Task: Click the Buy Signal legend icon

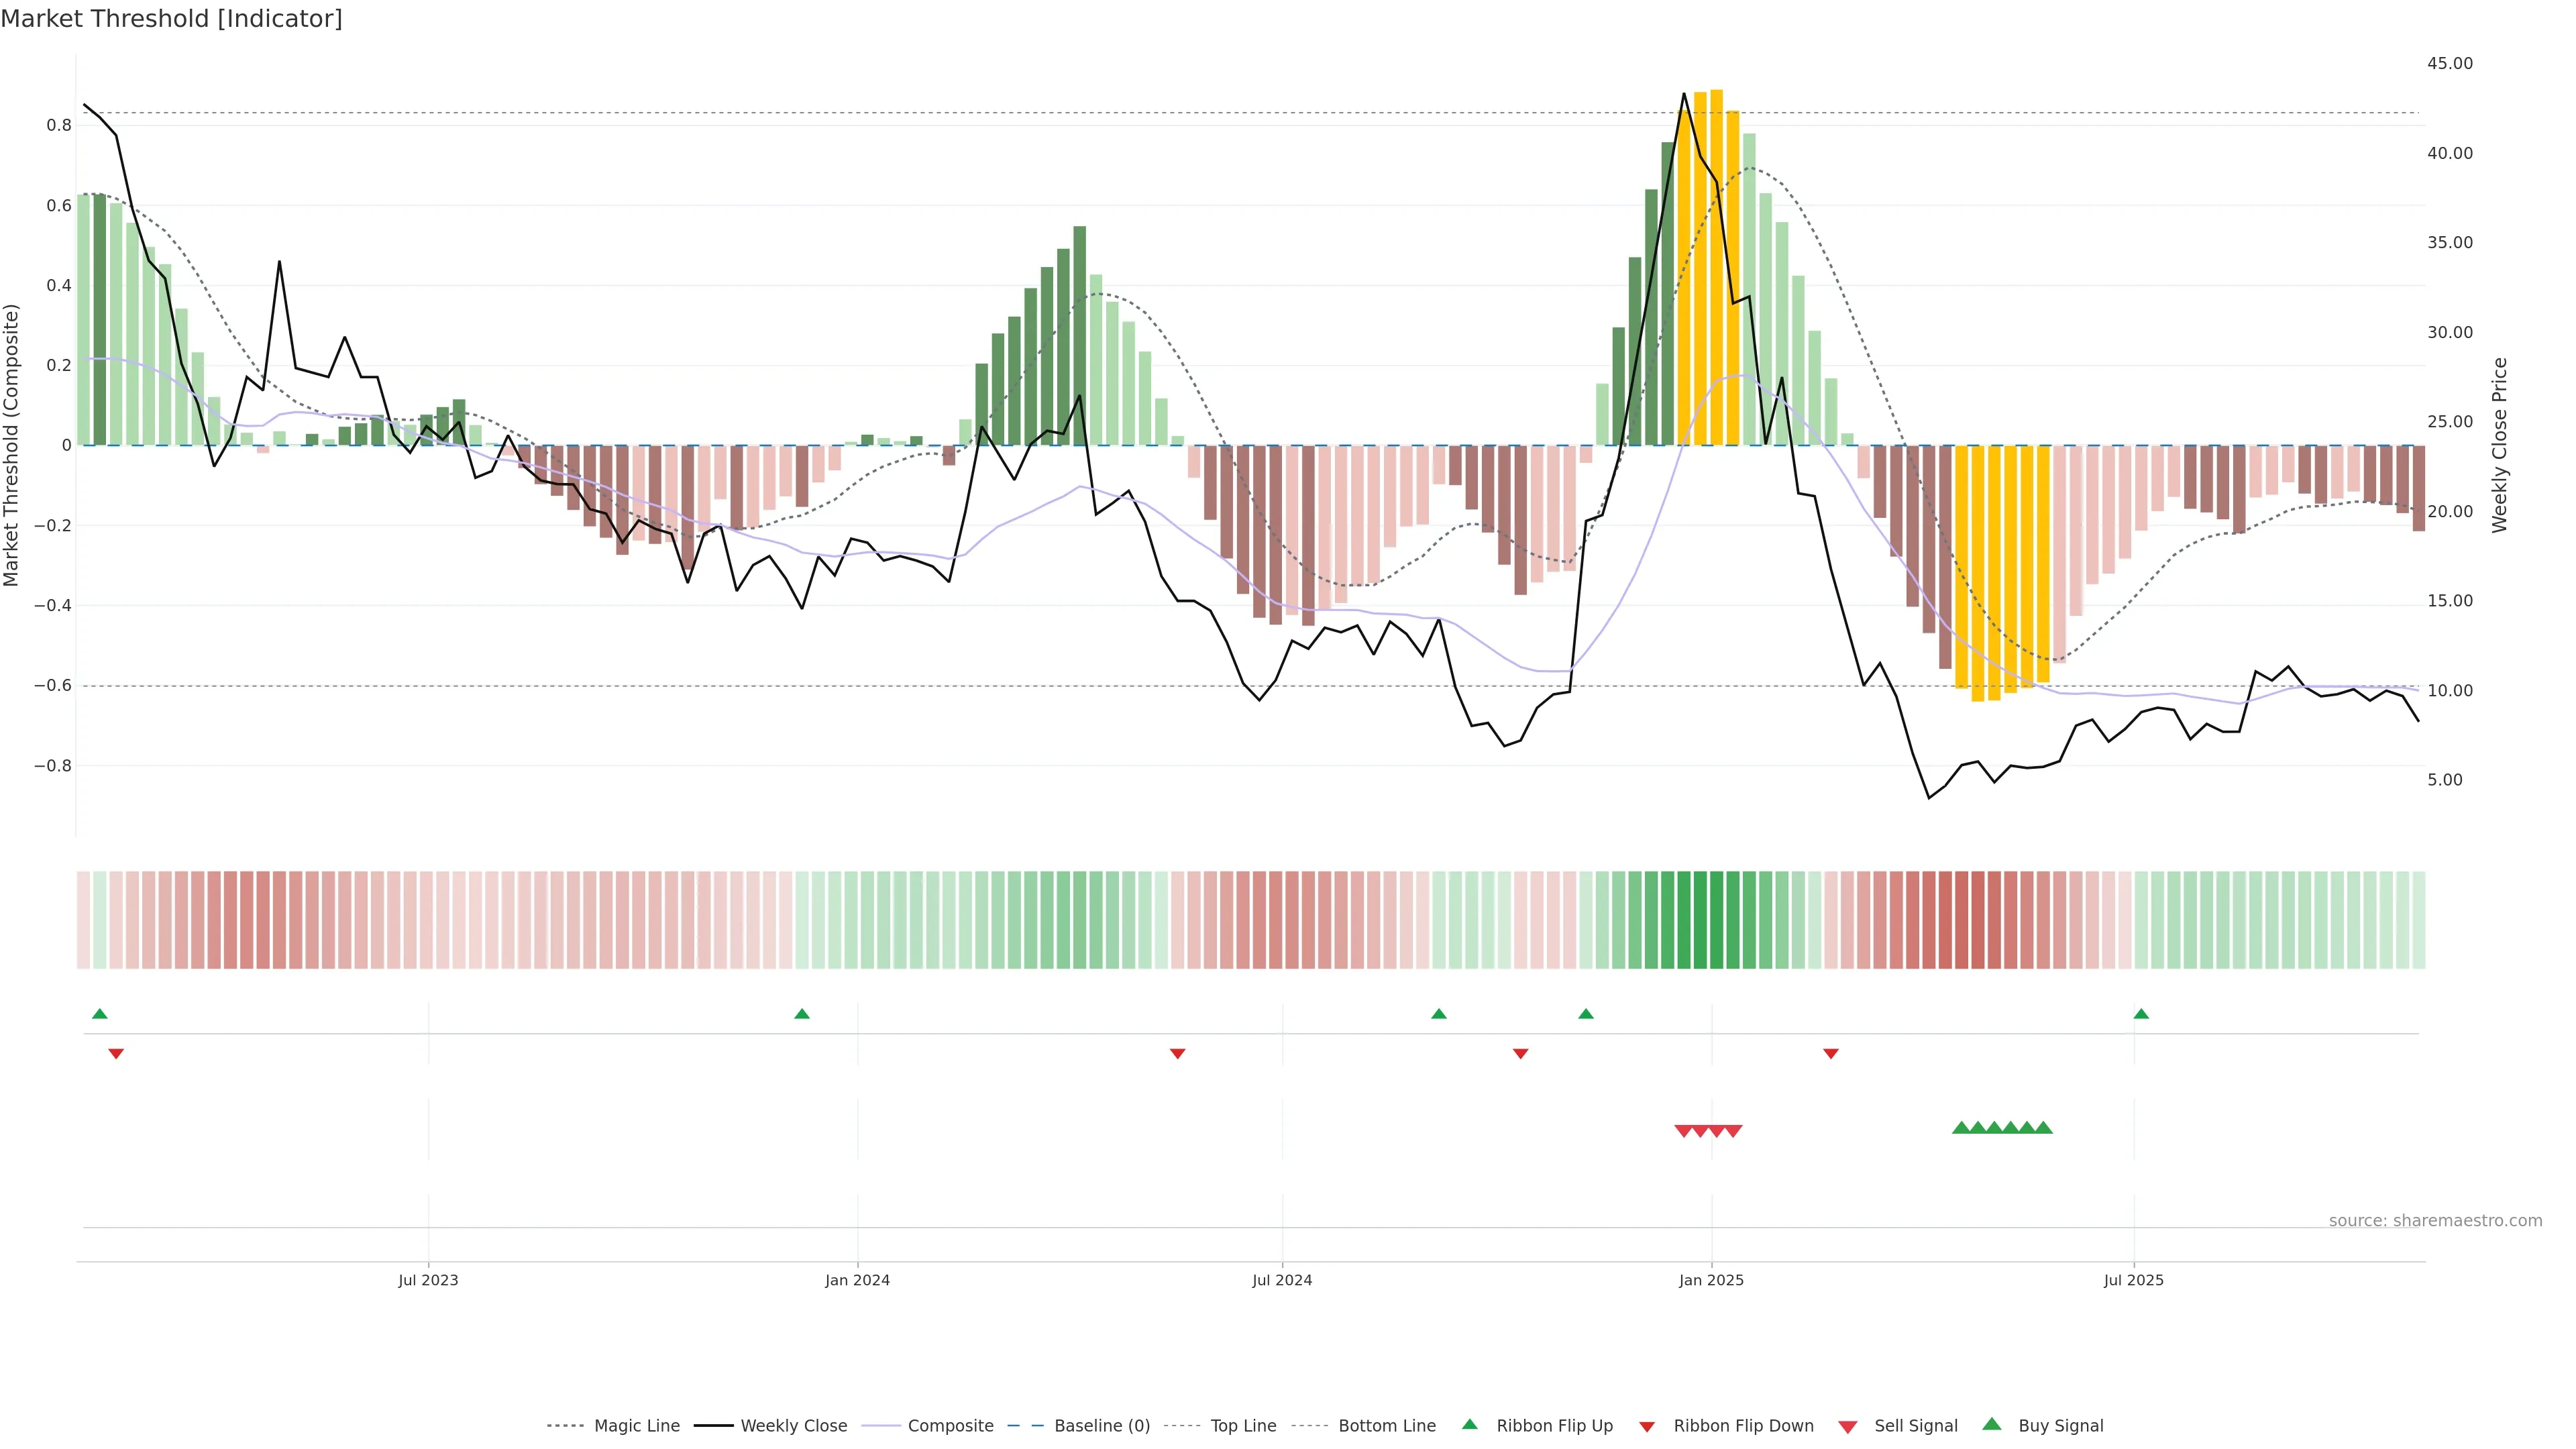Action: [x=1991, y=1424]
